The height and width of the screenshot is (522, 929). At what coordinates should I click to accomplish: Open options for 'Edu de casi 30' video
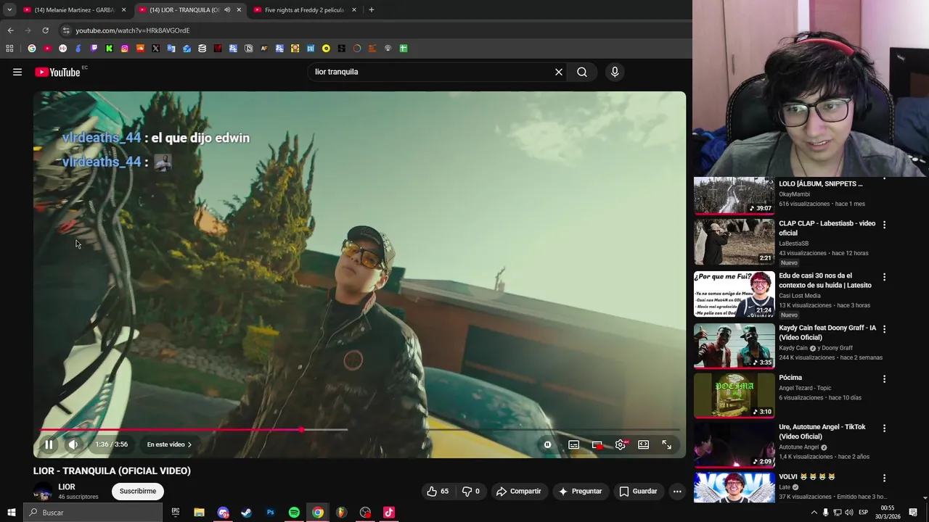click(x=884, y=277)
